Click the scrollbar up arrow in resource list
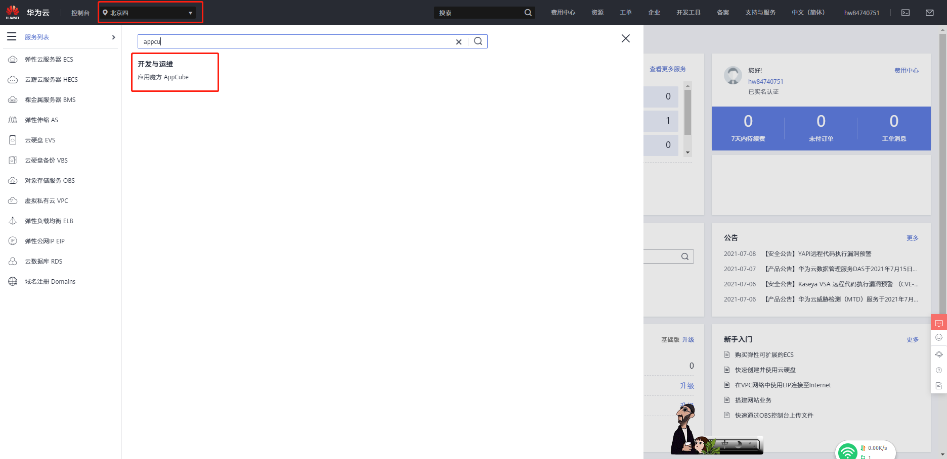 coord(687,86)
